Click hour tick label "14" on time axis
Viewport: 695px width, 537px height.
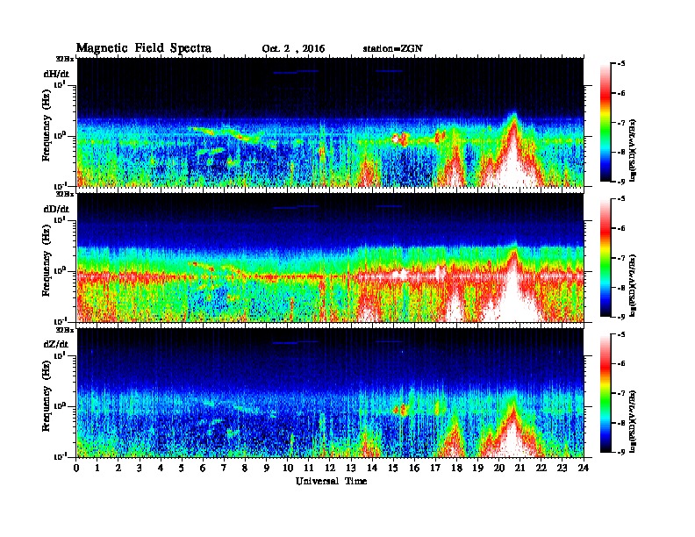[372, 468]
